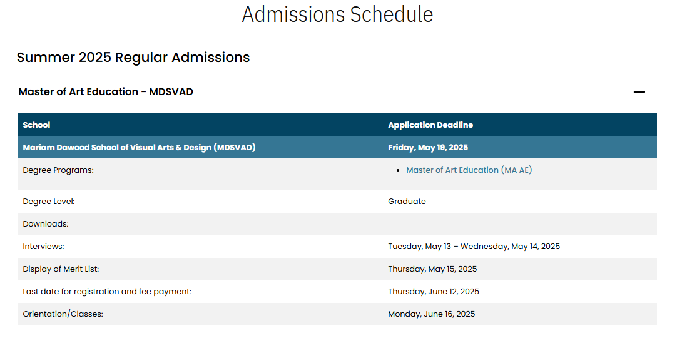Viewport: 677px width, 343px height.
Task: Click the Application Deadline column header
Action: tap(430, 125)
